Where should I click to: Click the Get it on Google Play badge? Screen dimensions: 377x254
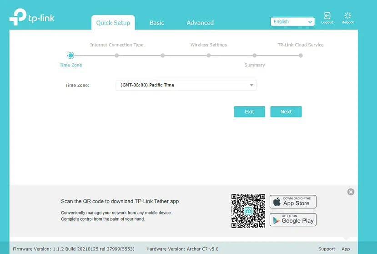click(293, 219)
